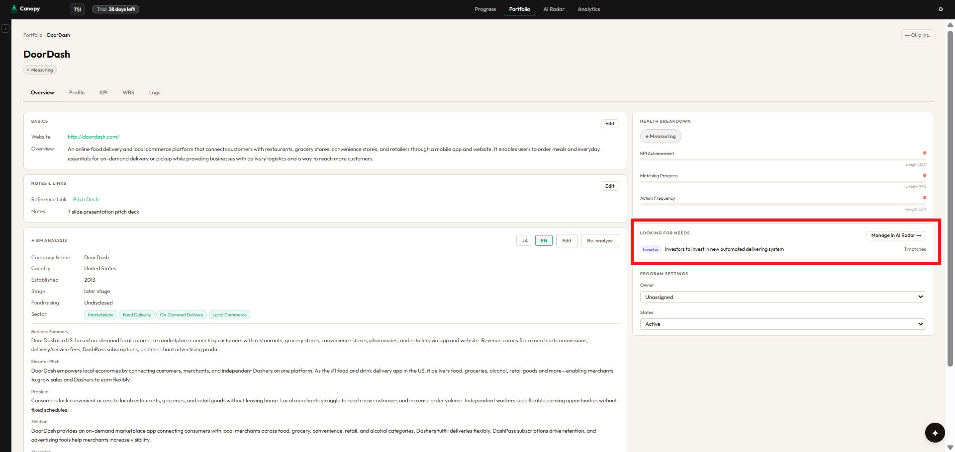955x452 pixels.
Task: Click the "2013" established value
Action: (90, 280)
